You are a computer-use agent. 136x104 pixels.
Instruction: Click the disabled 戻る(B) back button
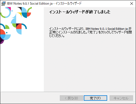pyautogui.click(x=72, y=98)
